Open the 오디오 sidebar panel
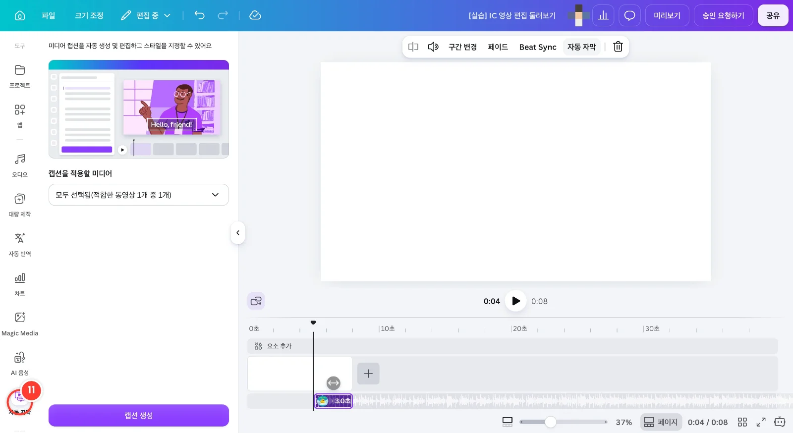Screen dimensions: 793x433 coord(20,165)
